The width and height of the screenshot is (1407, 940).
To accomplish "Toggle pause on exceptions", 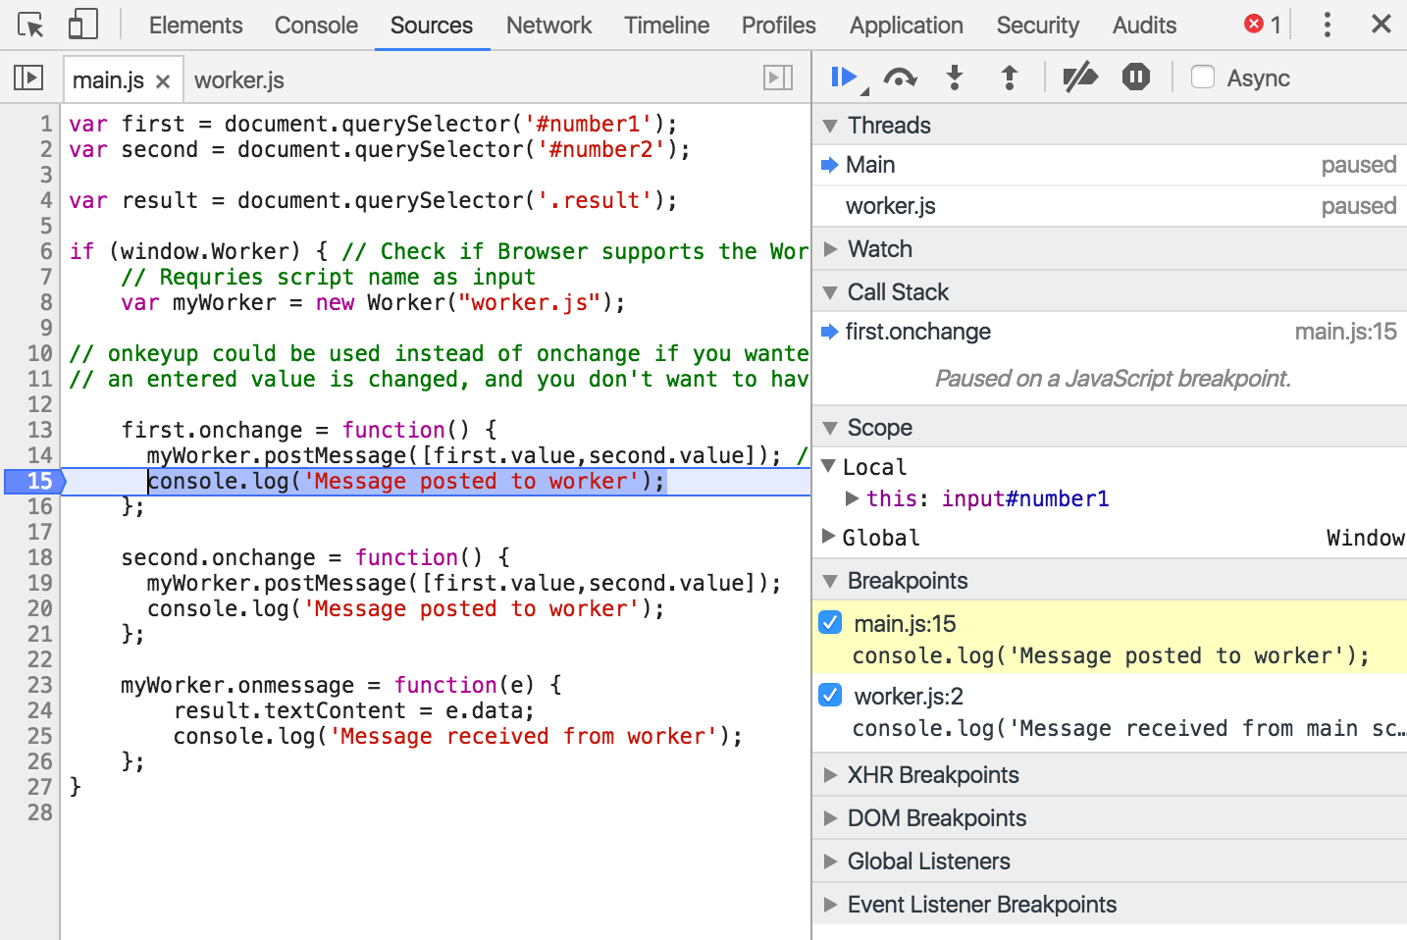I will click(x=1135, y=78).
